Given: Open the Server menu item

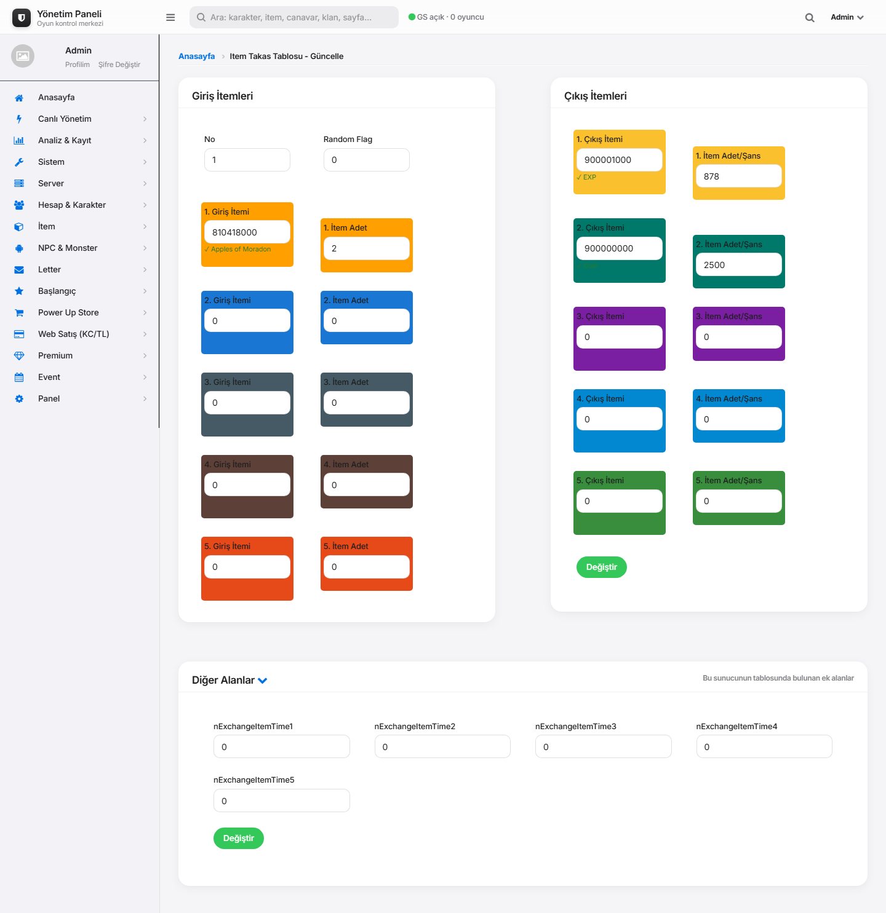Looking at the screenshot, I should pos(79,183).
